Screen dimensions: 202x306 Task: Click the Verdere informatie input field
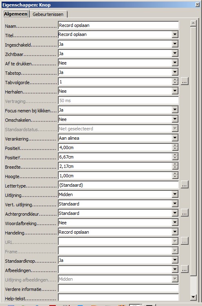tap(119, 288)
